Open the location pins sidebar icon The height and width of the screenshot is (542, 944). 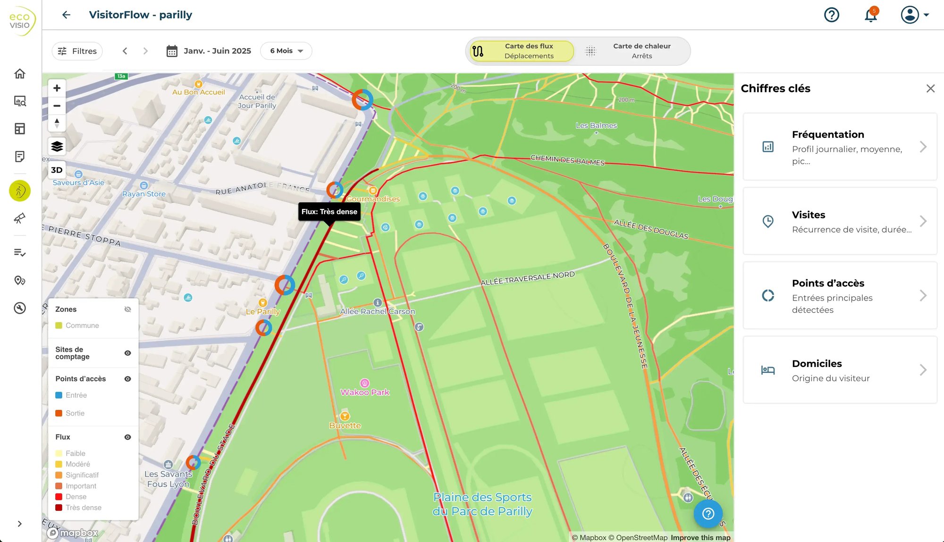click(x=20, y=281)
